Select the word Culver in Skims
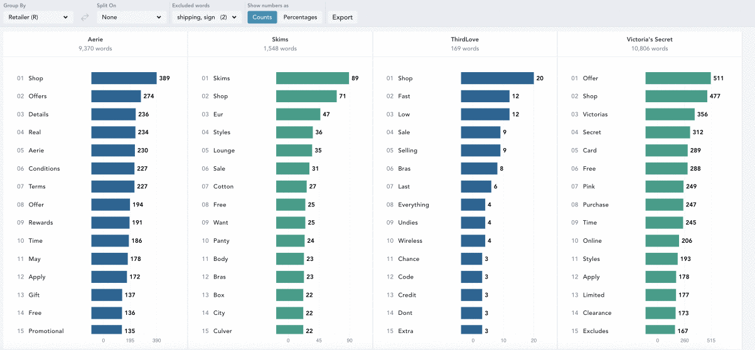The height and width of the screenshot is (350, 755). [x=222, y=331]
